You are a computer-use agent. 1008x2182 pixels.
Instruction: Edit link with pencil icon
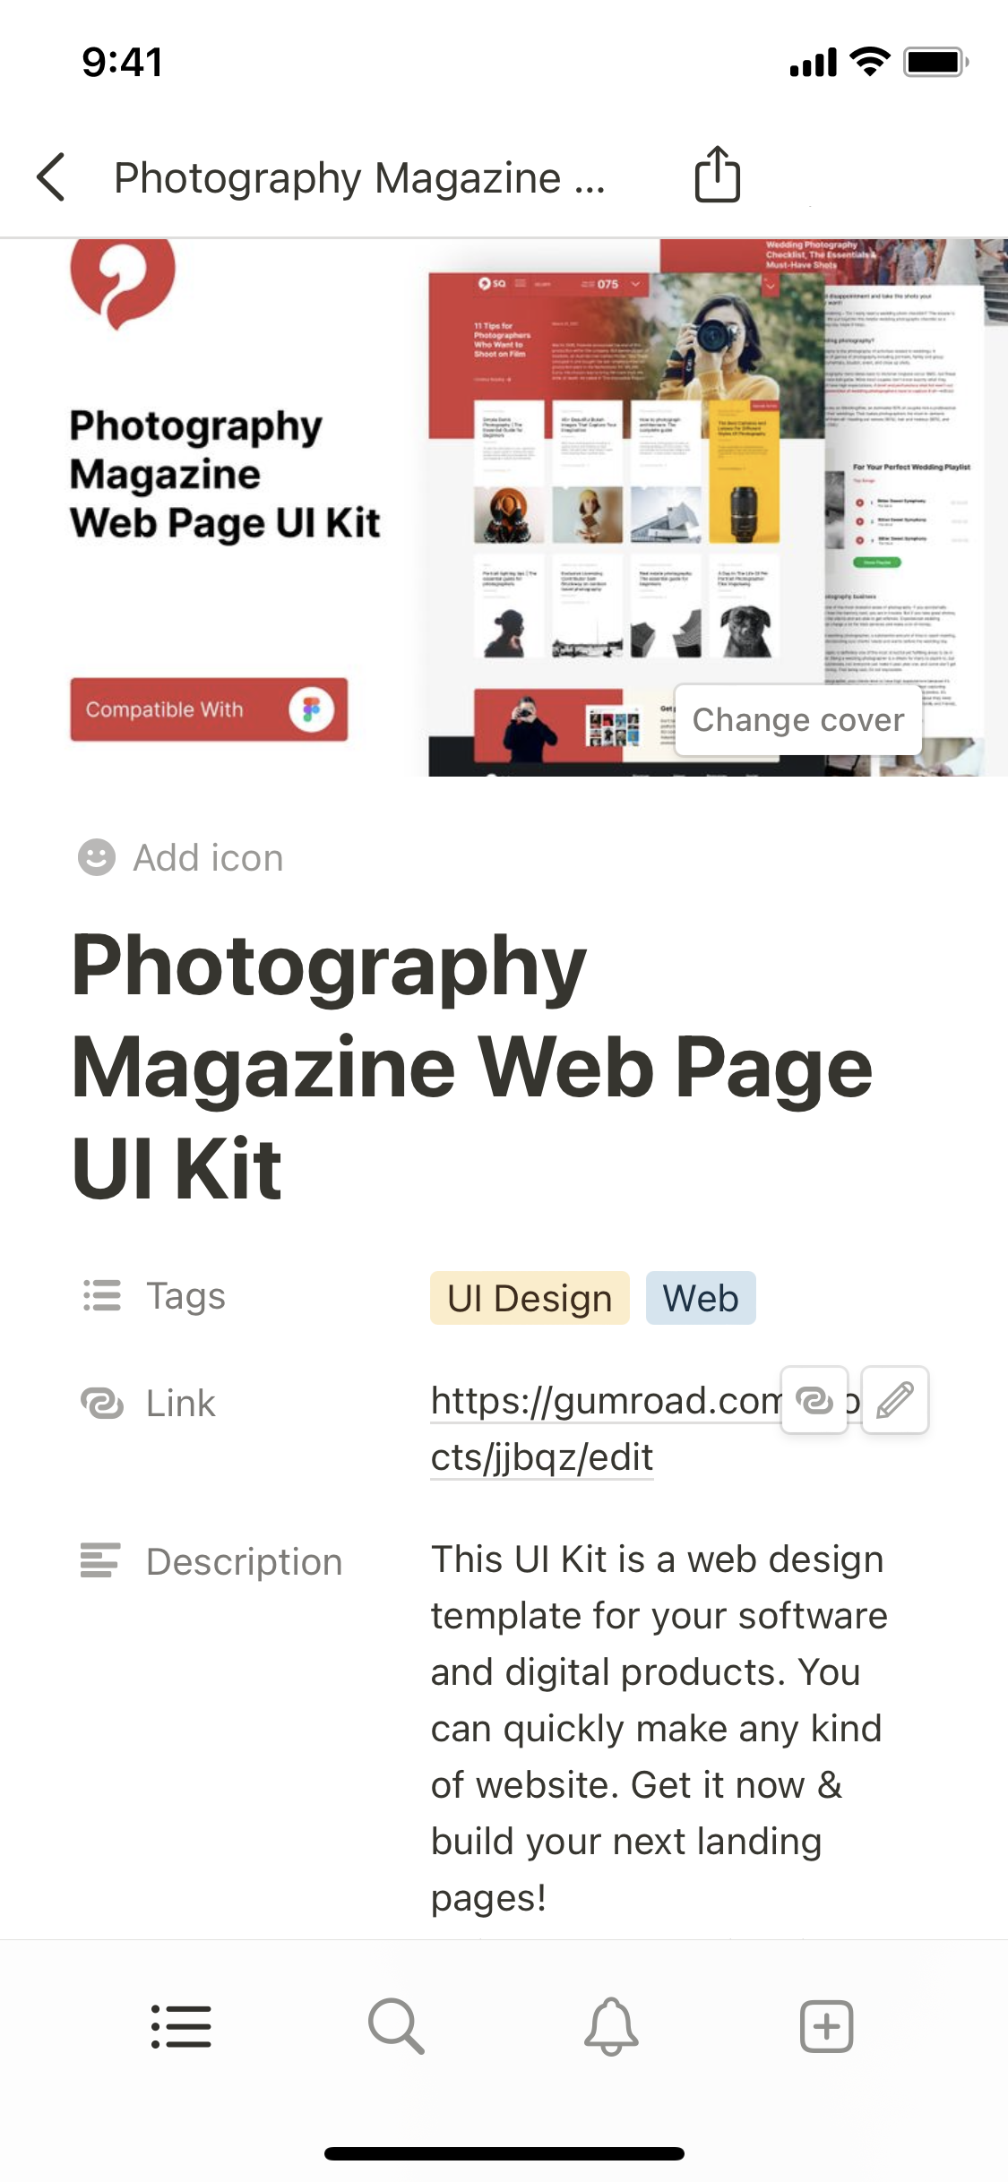tap(895, 1400)
